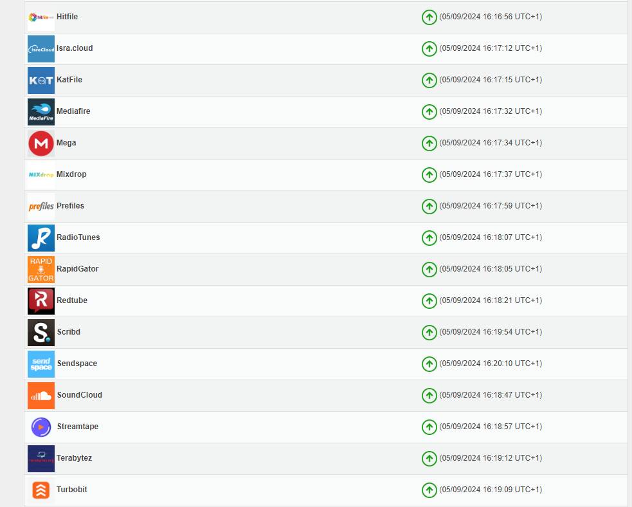This screenshot has height=507, width=632.
Task: Select the RapidGator host name
Action: 77,269
